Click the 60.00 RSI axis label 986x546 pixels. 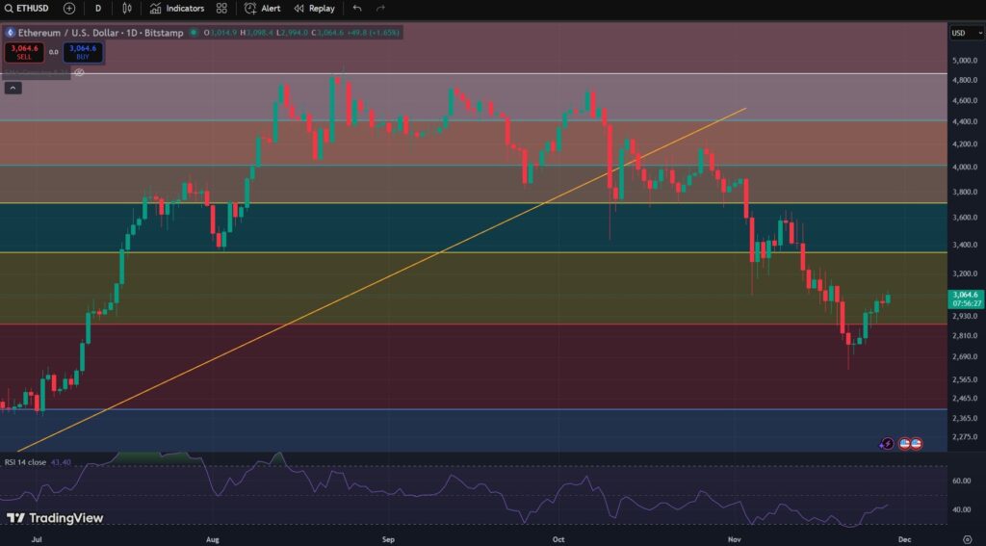962,481
